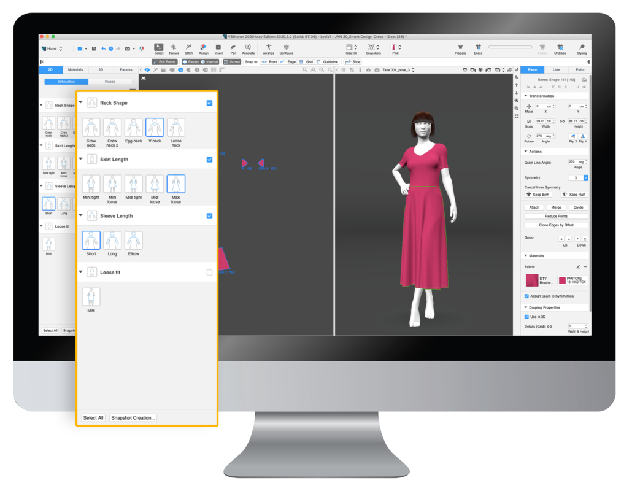
Task: Switch to the Materials tab
Action: click(x=75, y=70)
